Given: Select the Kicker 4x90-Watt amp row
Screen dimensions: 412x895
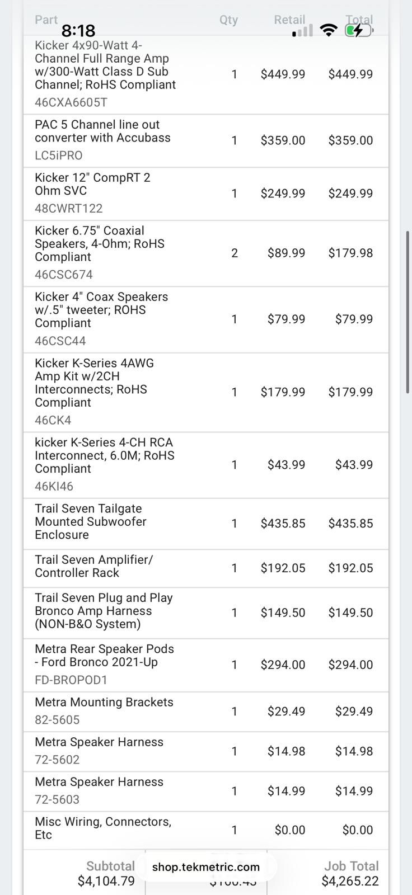Looking at the screenshot, I should [206, 74].
